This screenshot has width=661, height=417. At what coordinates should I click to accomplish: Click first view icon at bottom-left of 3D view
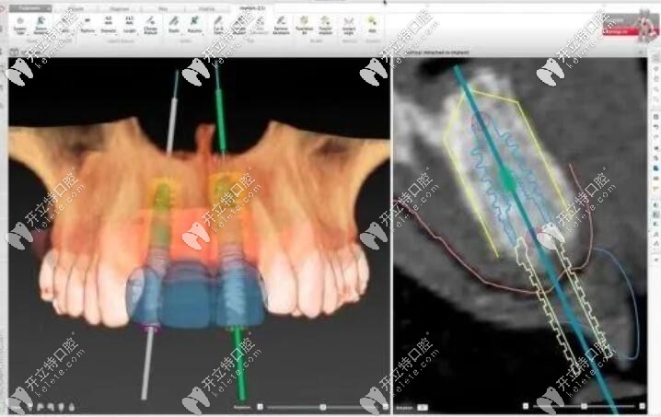15,405
